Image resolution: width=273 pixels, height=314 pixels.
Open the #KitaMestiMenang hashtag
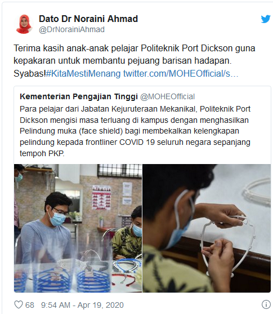pos(83,73)
